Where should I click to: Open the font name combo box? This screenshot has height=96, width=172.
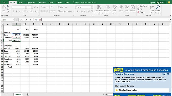(19, 7)
